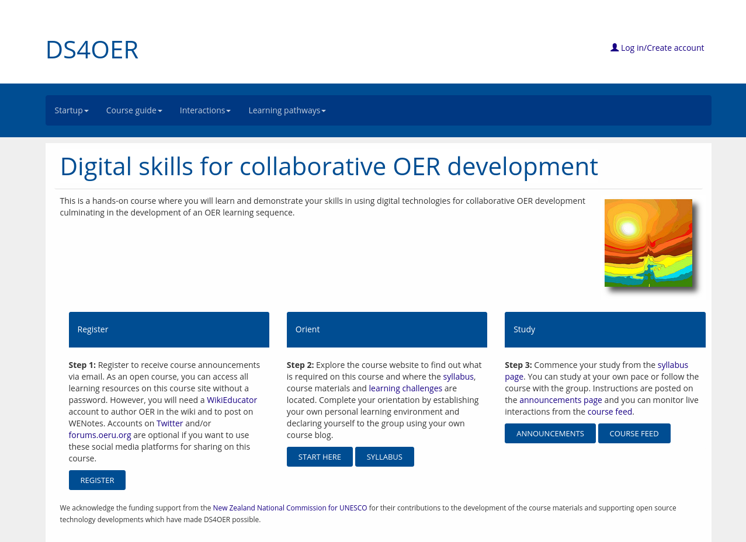Click the colorful sunset course image
The height and width of the screenshot is (542, 746).
click(x=648, y=243)
